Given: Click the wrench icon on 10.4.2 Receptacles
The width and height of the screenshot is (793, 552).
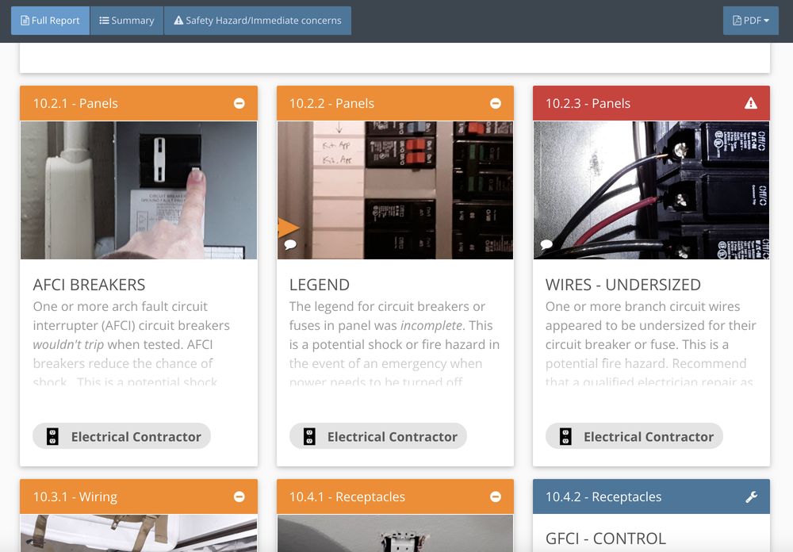Looking at the screenshot, I should (751, 497).
